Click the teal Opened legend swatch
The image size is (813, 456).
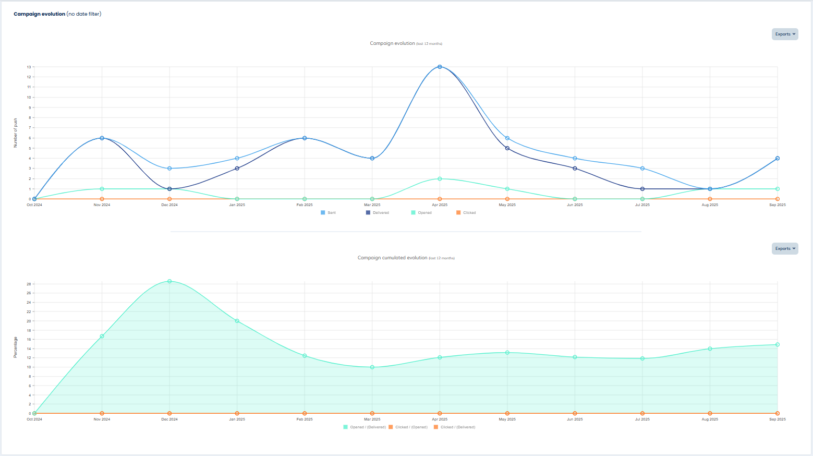414,213
